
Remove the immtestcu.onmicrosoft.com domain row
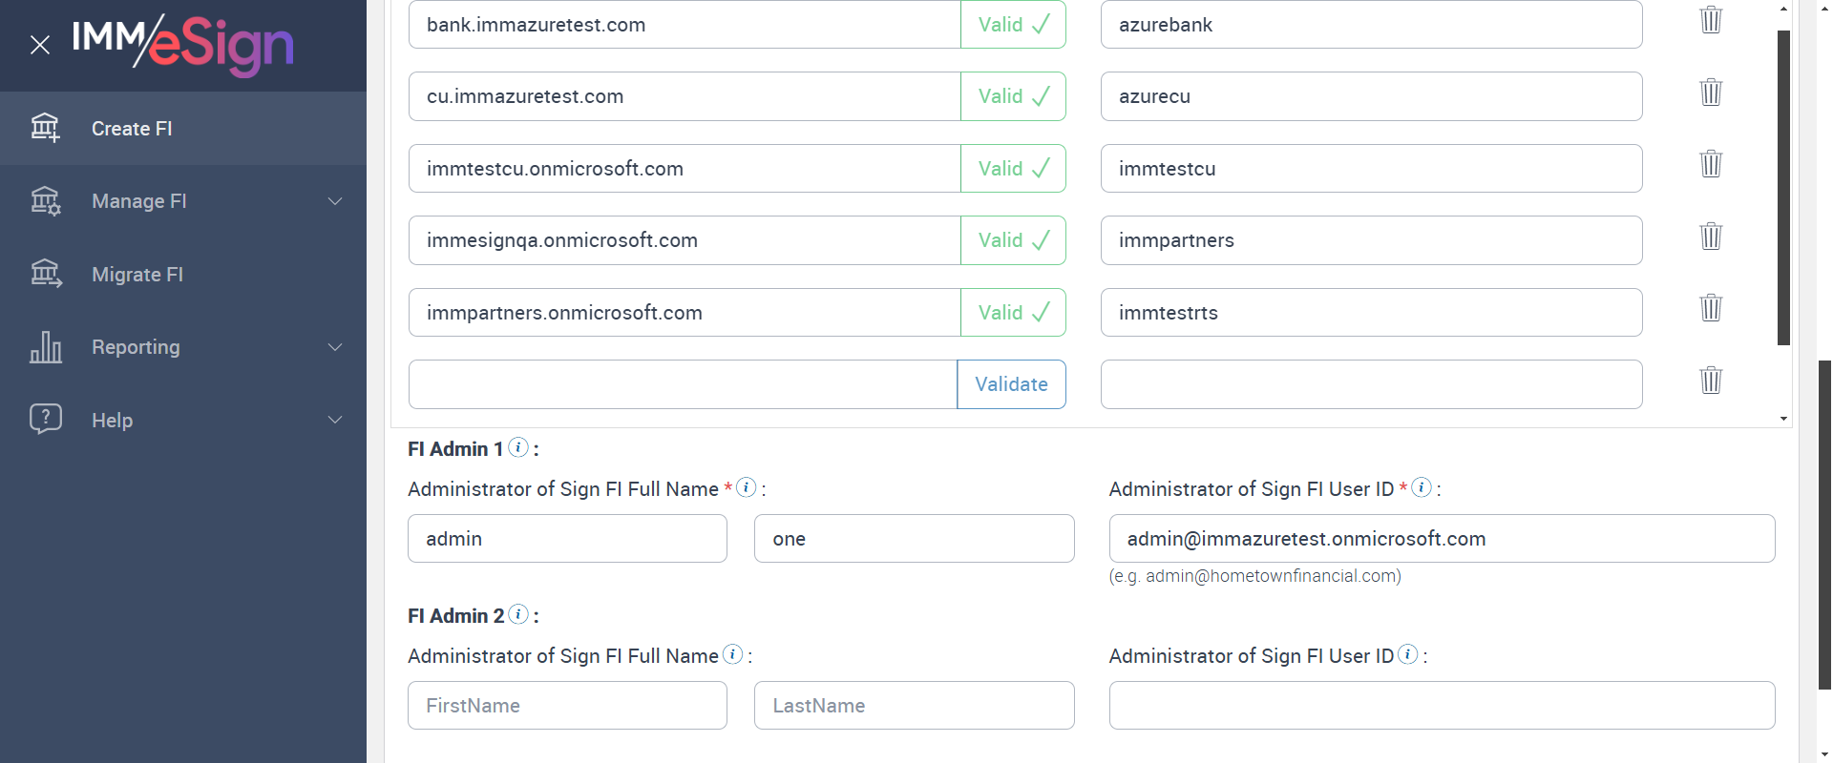click(1711, 164)
